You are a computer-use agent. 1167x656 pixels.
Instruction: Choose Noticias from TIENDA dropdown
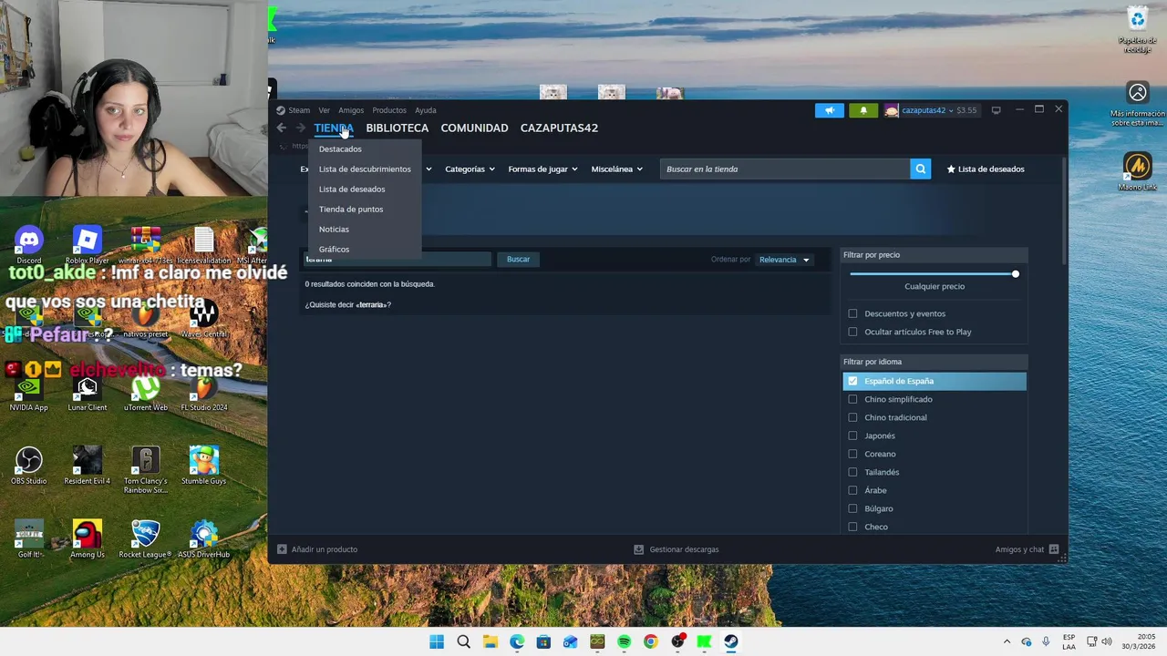click(365, 229)
